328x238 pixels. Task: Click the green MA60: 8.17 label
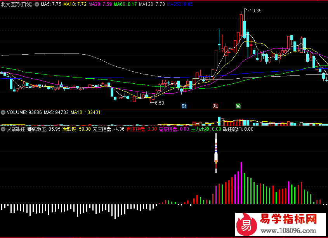126,4
